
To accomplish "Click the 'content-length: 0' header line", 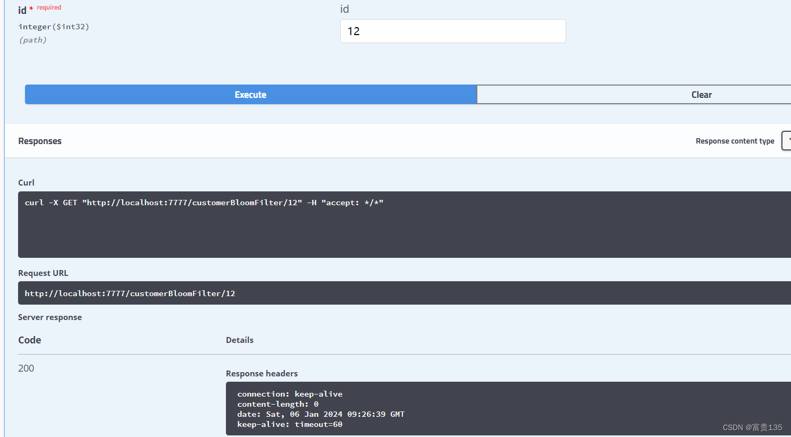I will coord(278,404).
